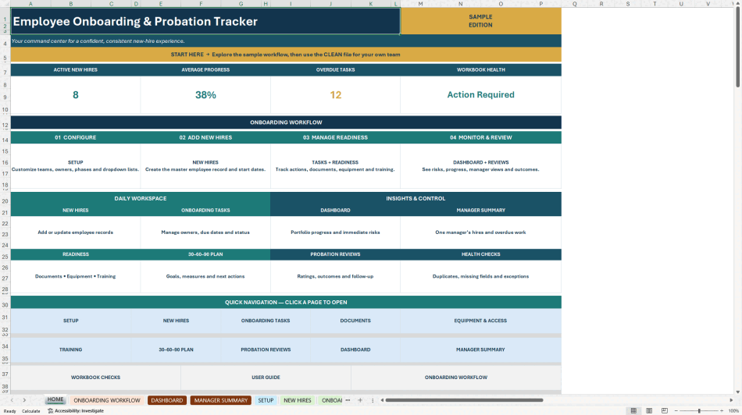This screenshot has width=742, height=415.
Task: Open the SETUP sheet tab
Action: point(266,400)
